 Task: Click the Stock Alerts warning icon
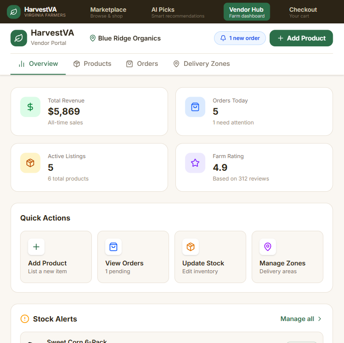click(x=25, y=319)
